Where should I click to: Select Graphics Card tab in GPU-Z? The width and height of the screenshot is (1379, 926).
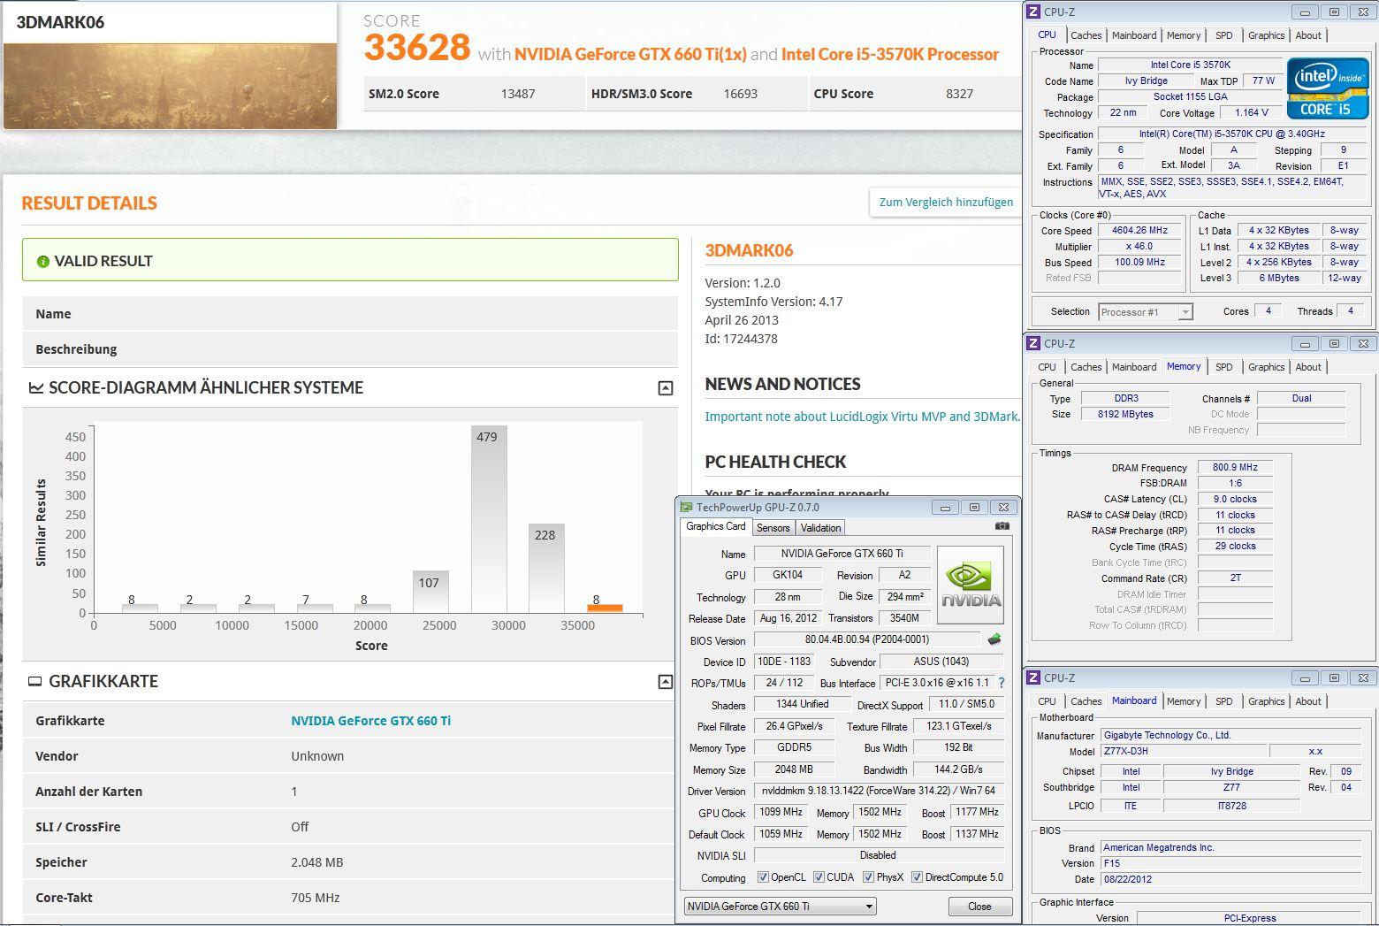[716, 526]
